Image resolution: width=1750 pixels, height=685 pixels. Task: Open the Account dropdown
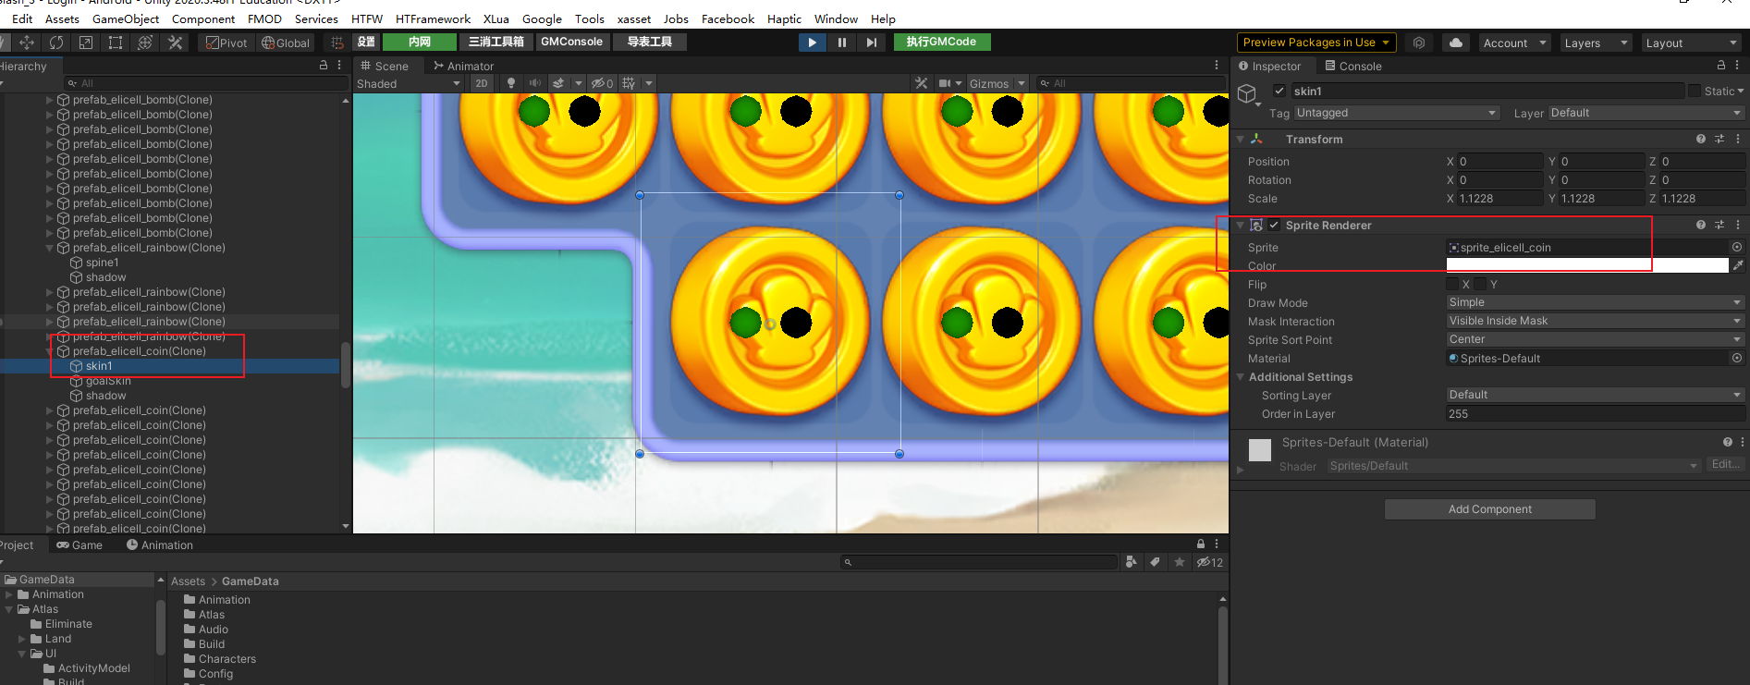tap(1514, 43)
